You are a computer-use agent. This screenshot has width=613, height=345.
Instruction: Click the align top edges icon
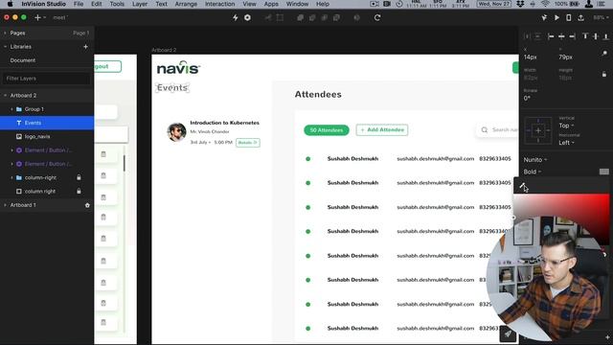[585, 36]
